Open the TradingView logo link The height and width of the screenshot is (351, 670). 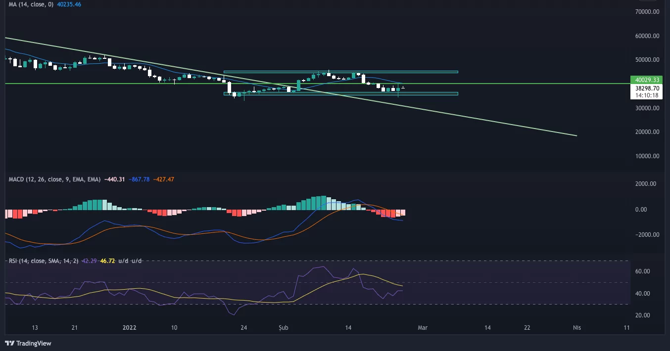click(x=28, y=343)
